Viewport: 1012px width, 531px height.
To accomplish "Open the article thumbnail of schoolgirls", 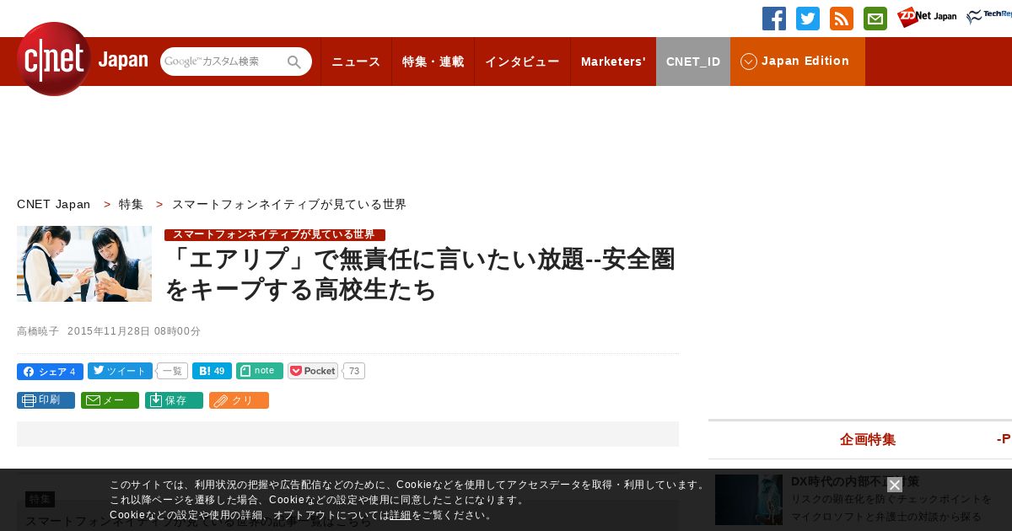I will pos(84,264).
